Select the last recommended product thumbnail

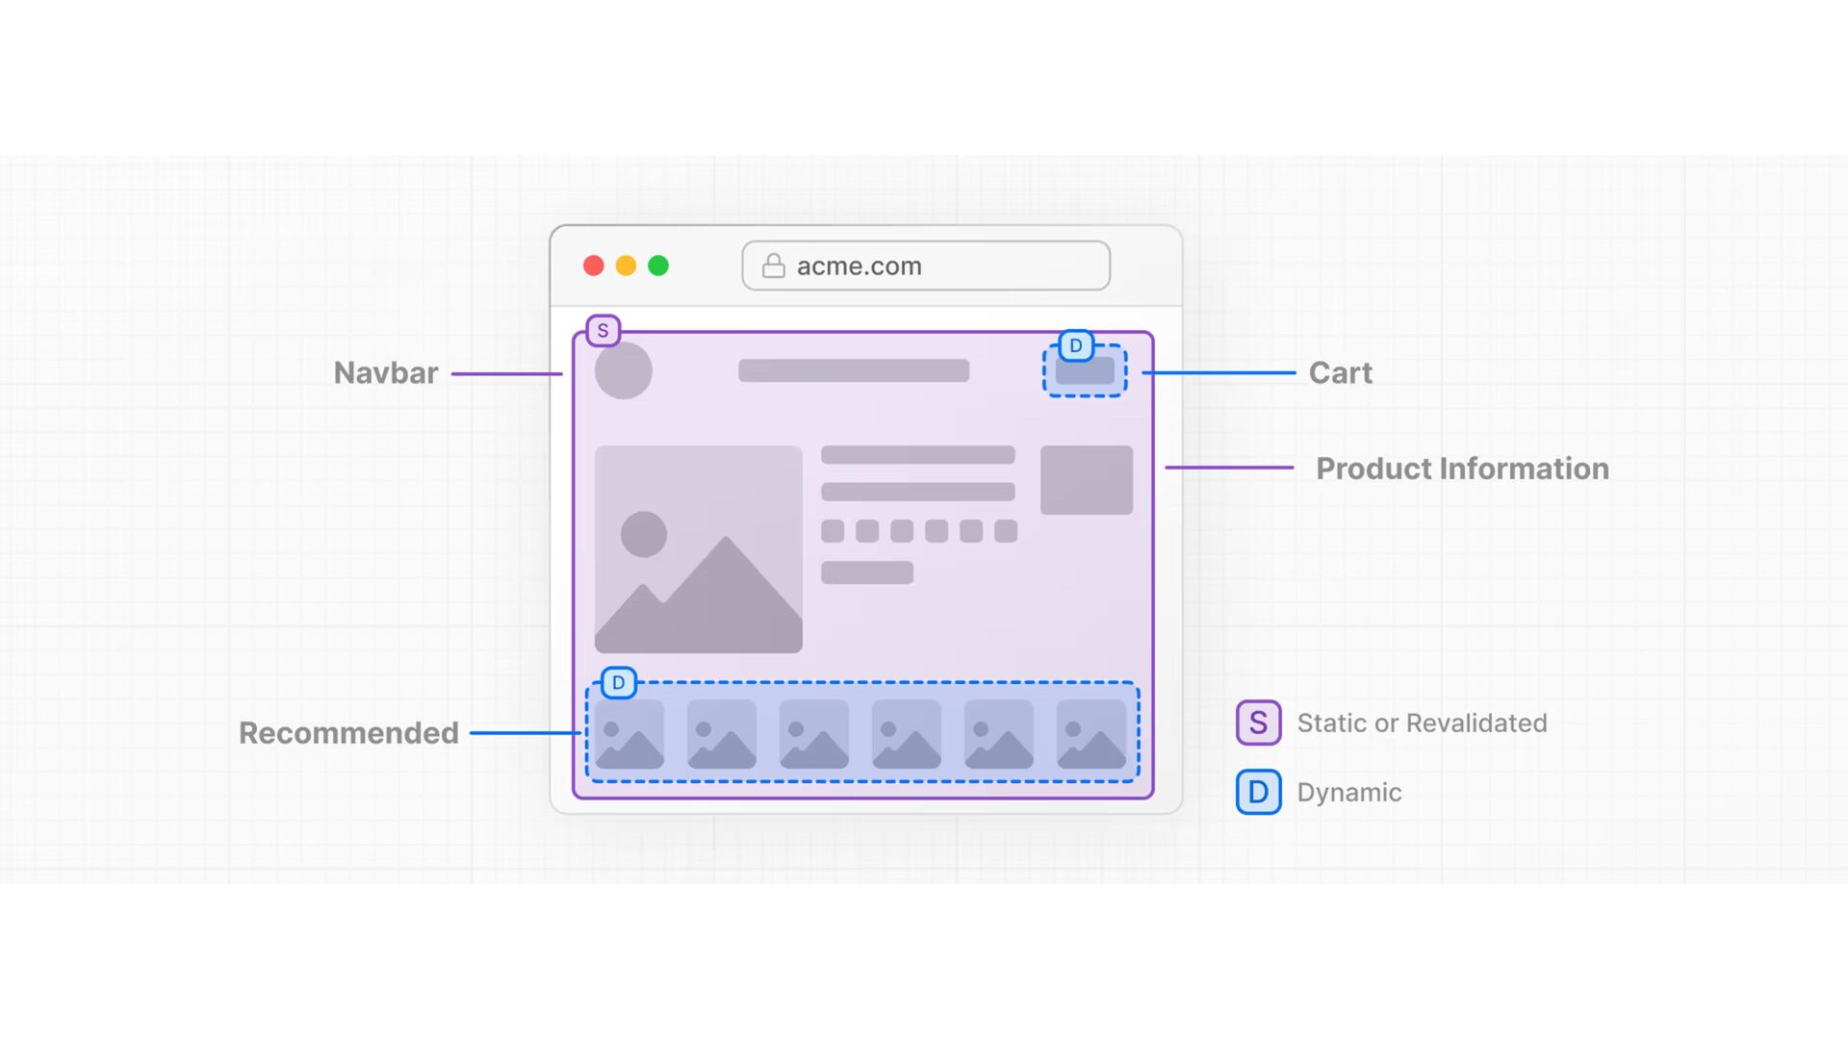[x=1091, y=734]
